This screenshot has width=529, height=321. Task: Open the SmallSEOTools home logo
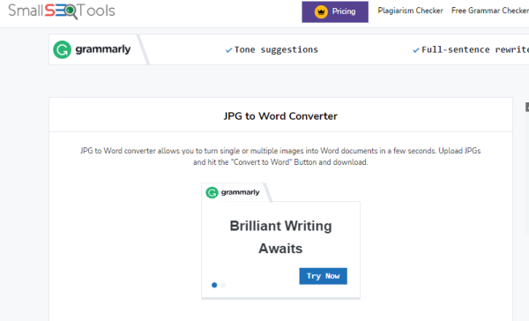tap(62, 11)
